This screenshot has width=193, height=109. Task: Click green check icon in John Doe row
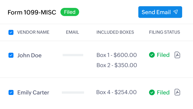click(152, 55)
